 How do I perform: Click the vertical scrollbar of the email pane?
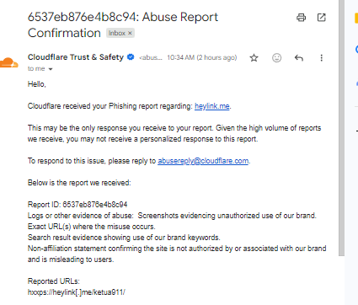click(341, 128)
